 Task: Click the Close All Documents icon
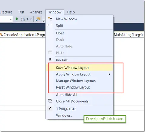click(x=50, y=101)
